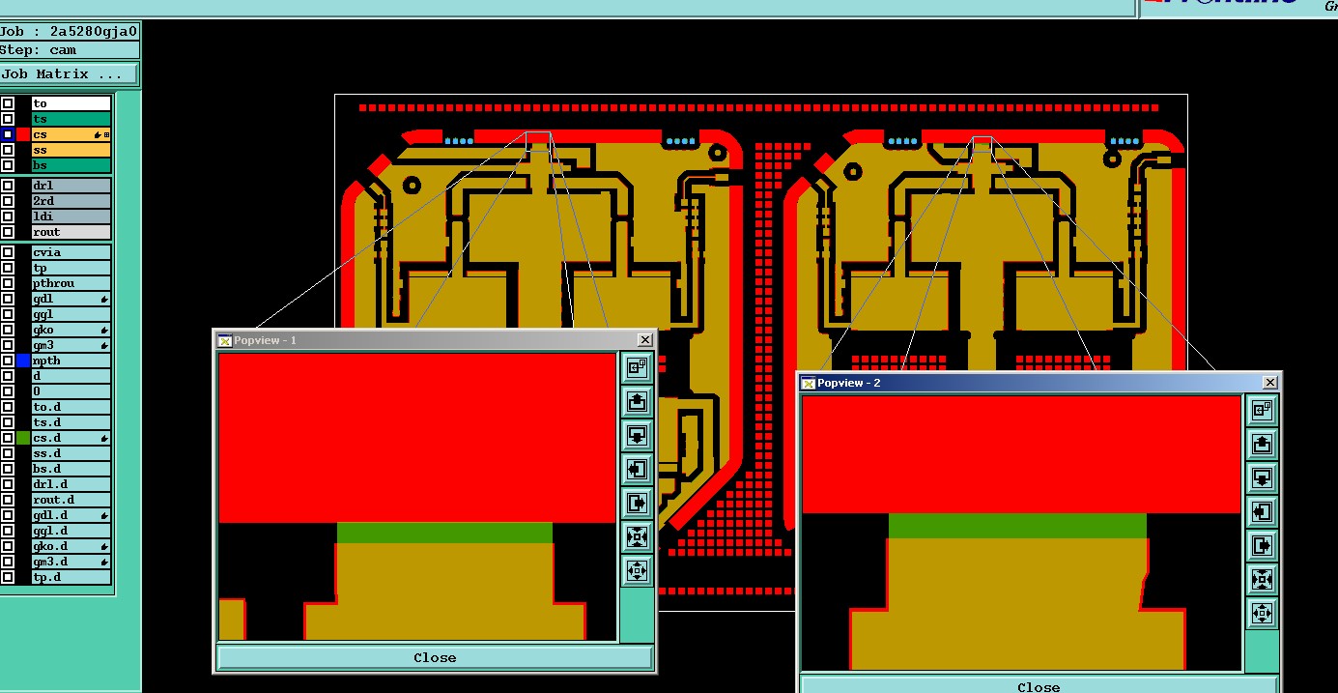Viewport: 1338px width, 693px height.
Task: Select layer row gm3
Action: point(71,345)
